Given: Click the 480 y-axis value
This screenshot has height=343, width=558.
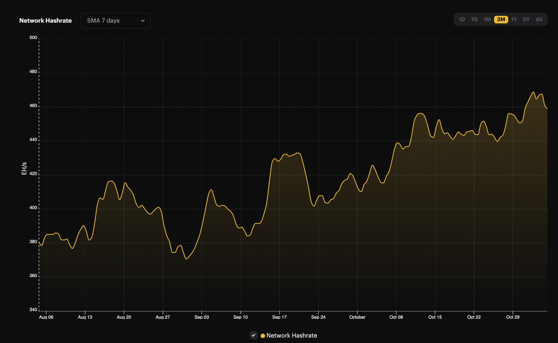Looking at the screenshot, I should [x=33, y=72].
